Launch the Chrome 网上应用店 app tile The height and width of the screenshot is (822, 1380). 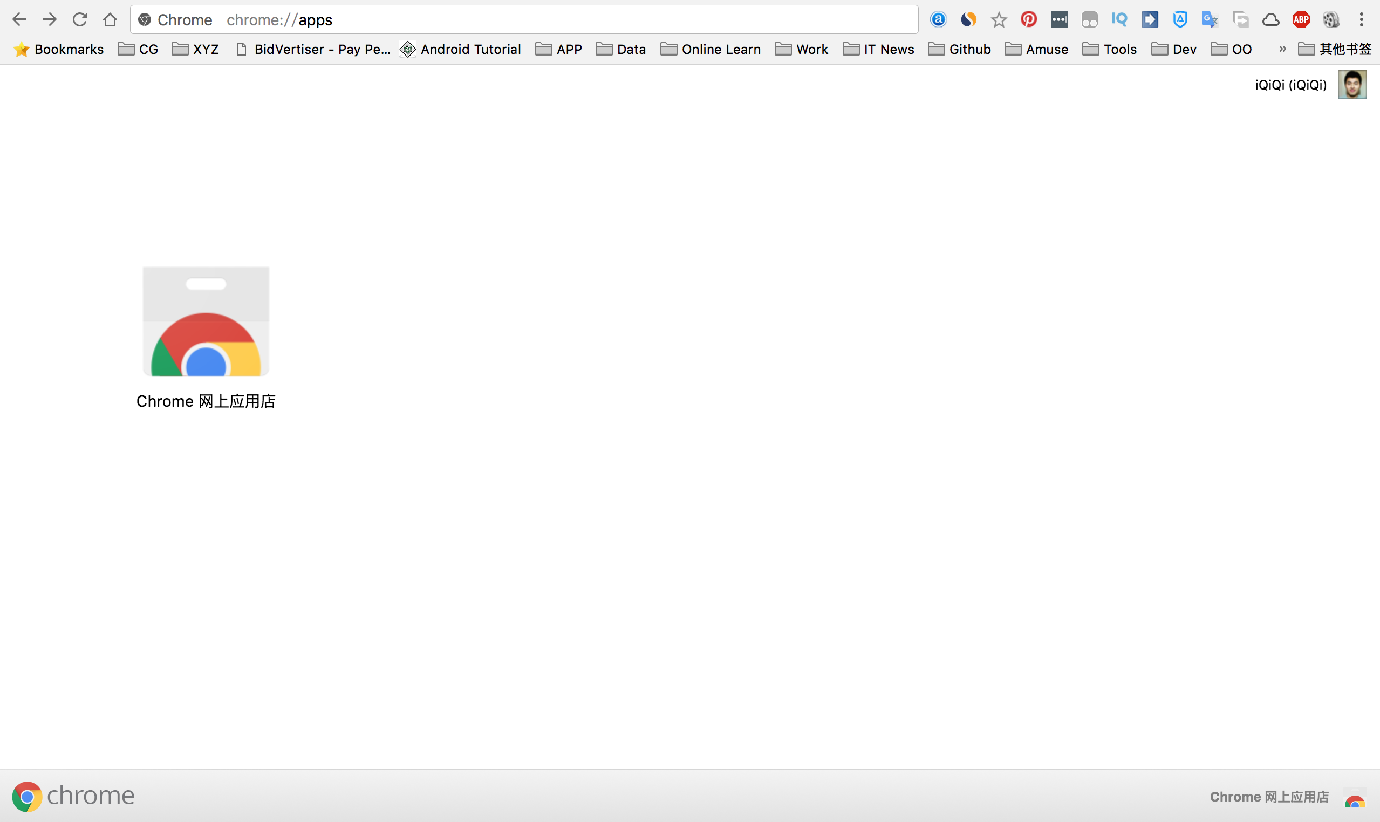pos(206,321)
